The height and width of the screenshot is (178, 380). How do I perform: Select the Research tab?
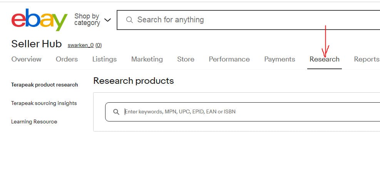click(x=325, y=59)
